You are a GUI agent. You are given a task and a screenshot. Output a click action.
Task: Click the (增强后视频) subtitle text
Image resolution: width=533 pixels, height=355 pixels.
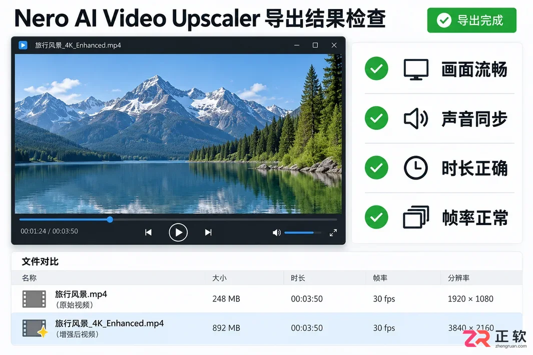[77, 334]
